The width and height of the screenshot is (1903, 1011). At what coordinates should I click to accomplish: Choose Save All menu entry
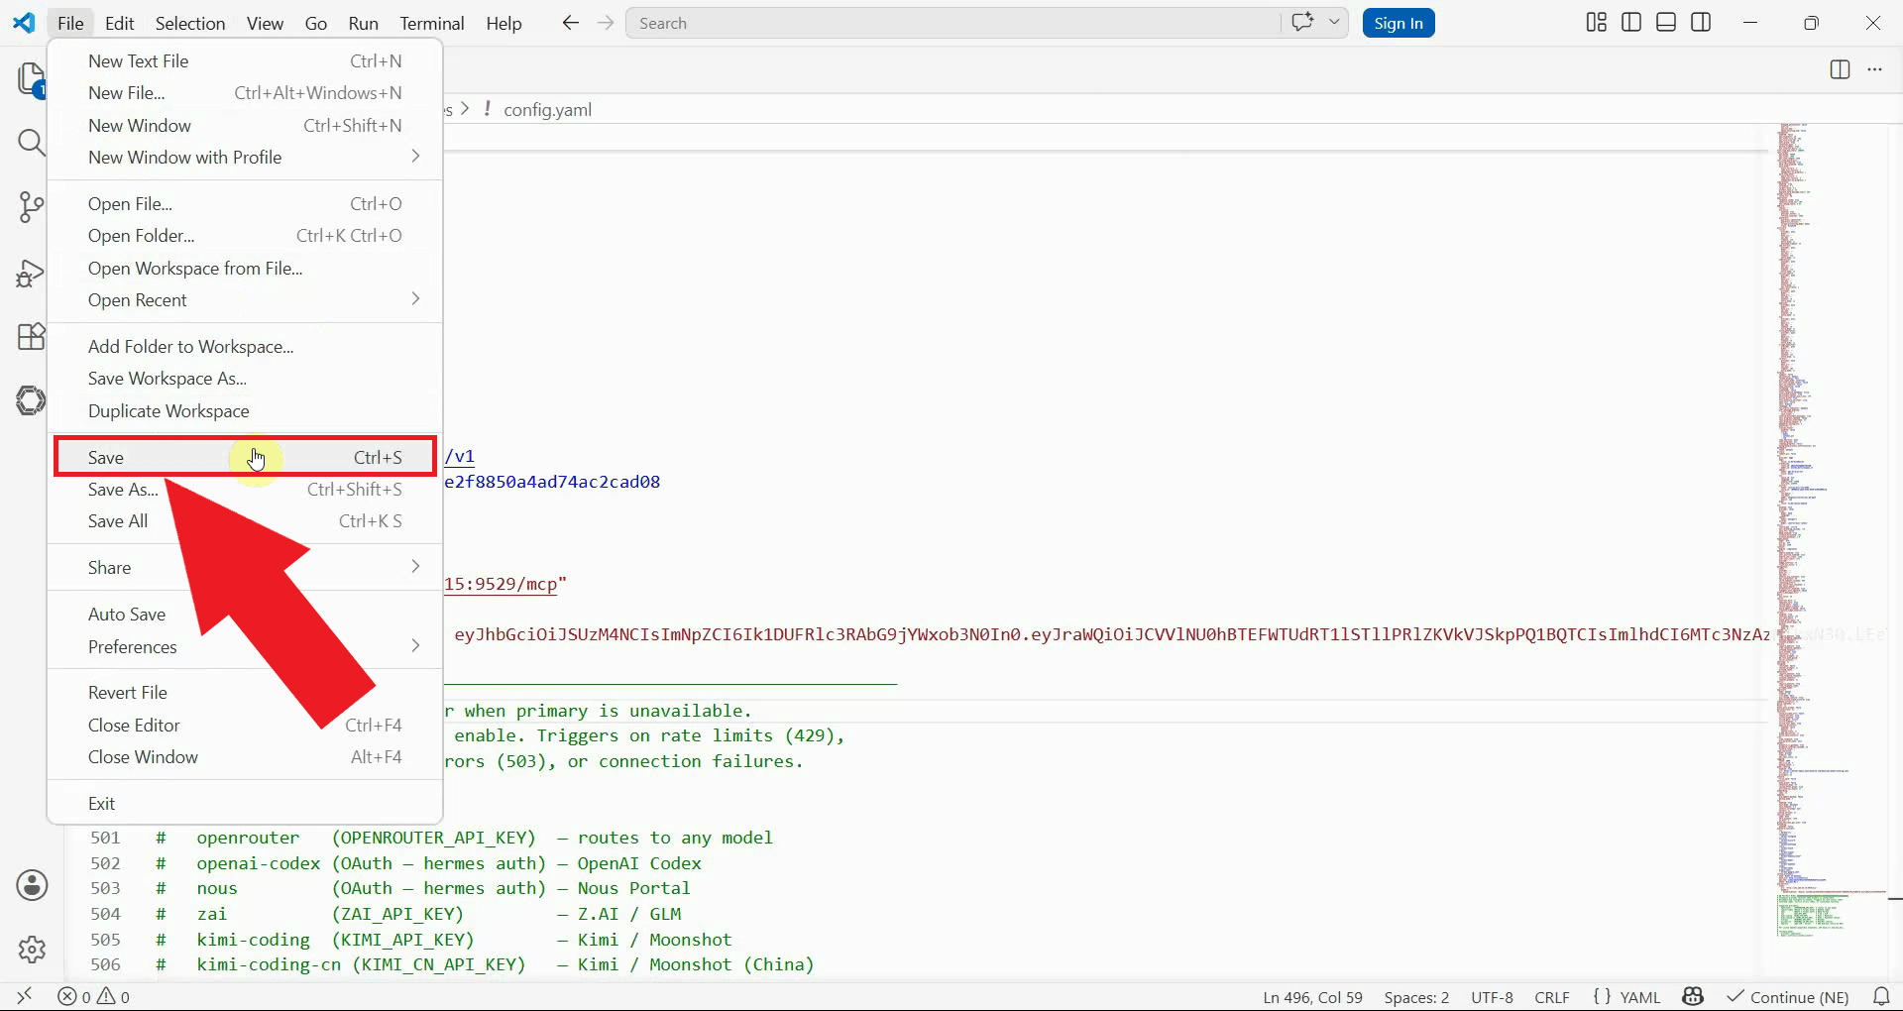pos(245,521)
